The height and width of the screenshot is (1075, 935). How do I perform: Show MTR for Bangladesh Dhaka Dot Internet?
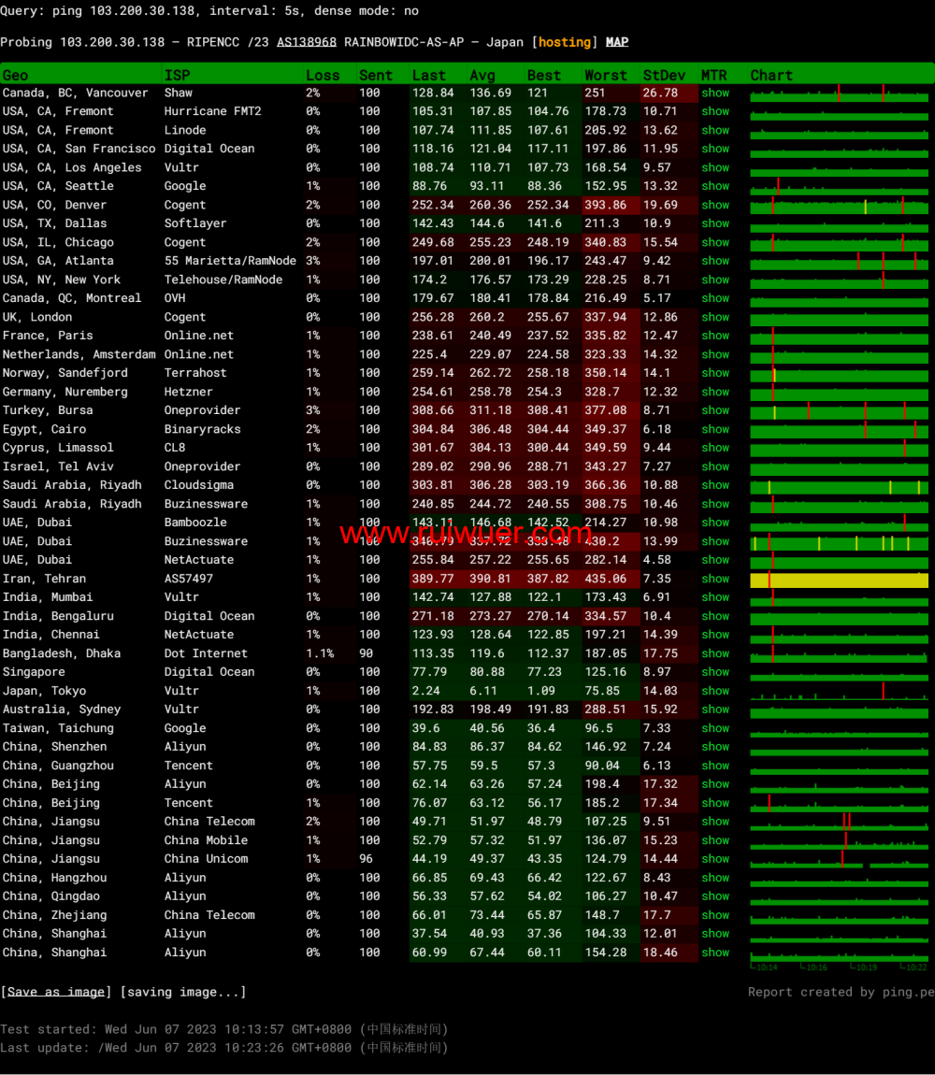tap(715, 653)
